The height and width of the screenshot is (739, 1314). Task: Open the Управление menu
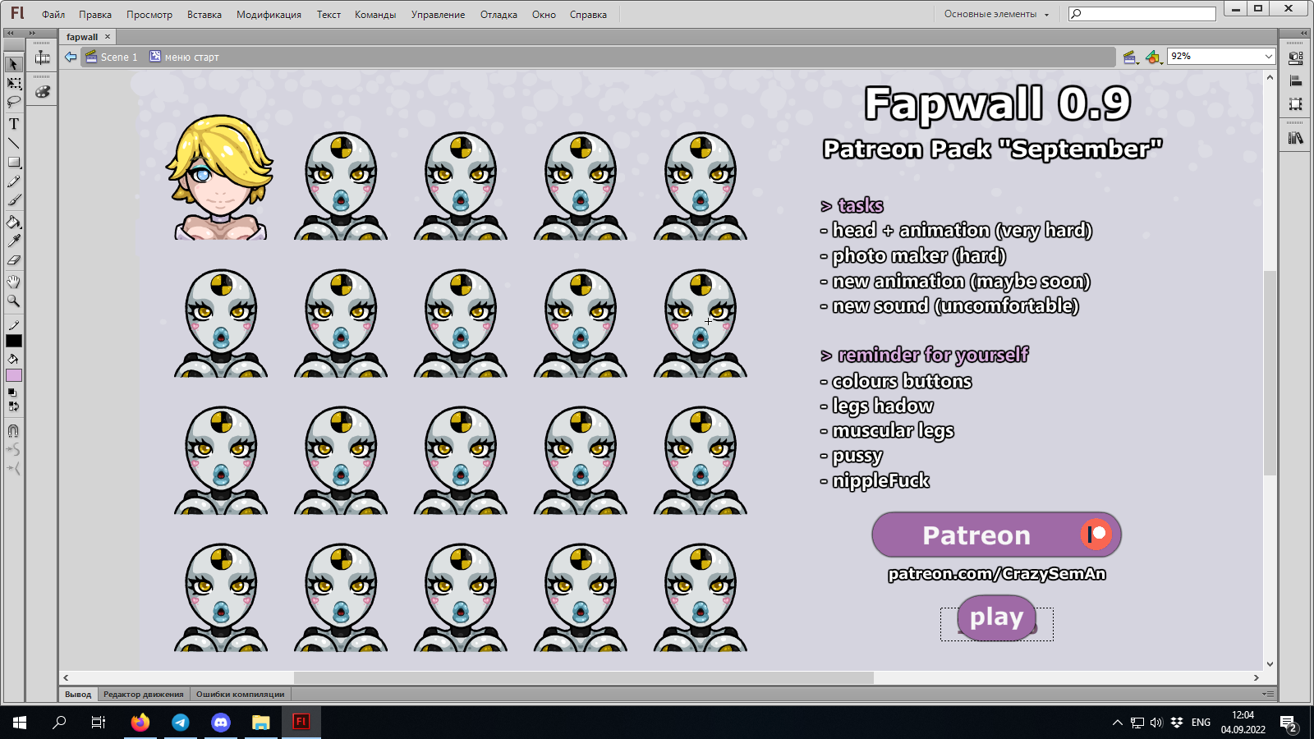coord(438,15)
